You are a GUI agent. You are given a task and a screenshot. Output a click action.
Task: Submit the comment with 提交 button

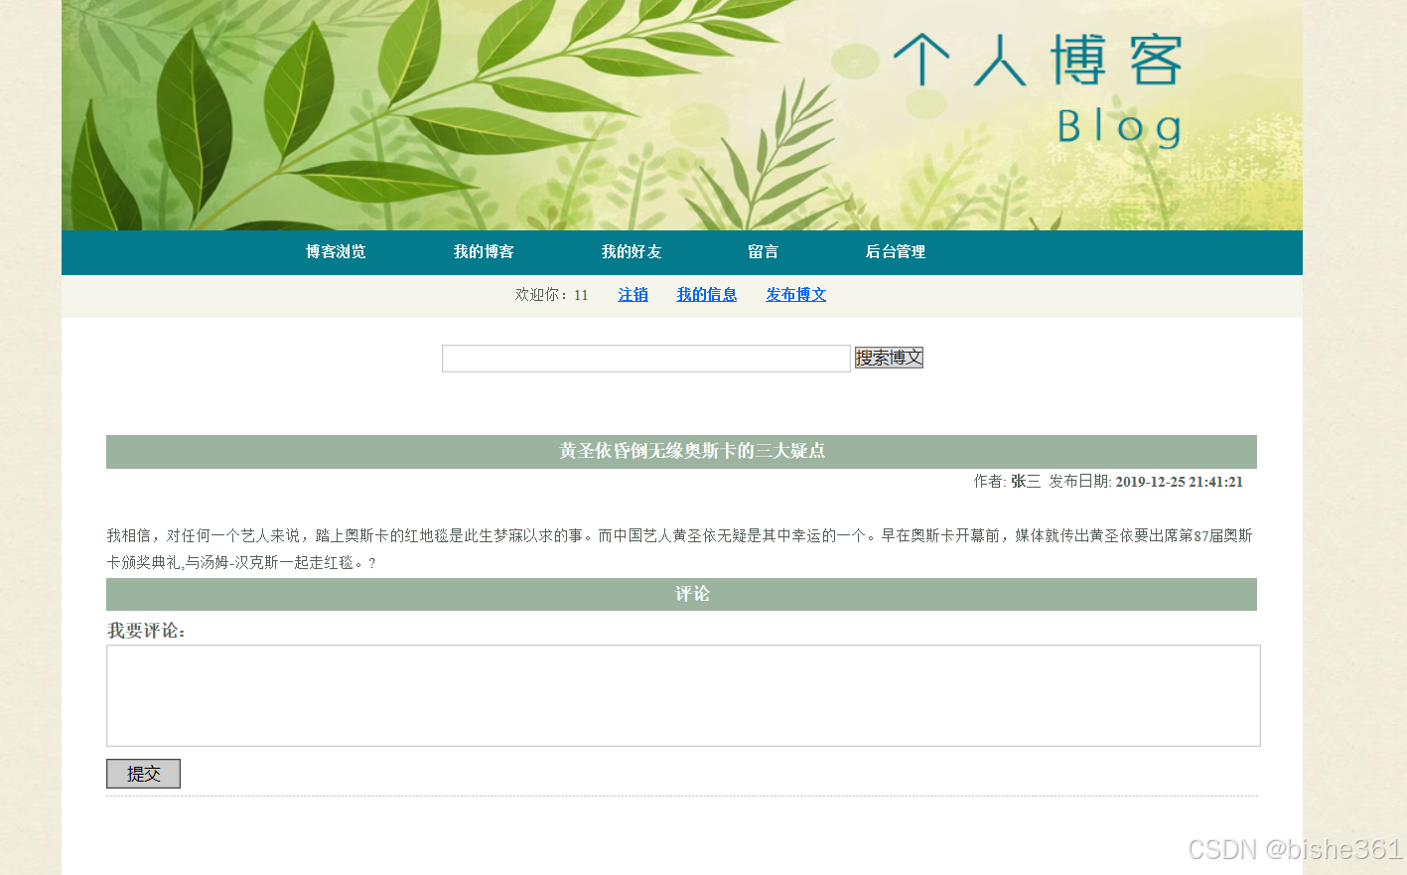pos(142,773)
